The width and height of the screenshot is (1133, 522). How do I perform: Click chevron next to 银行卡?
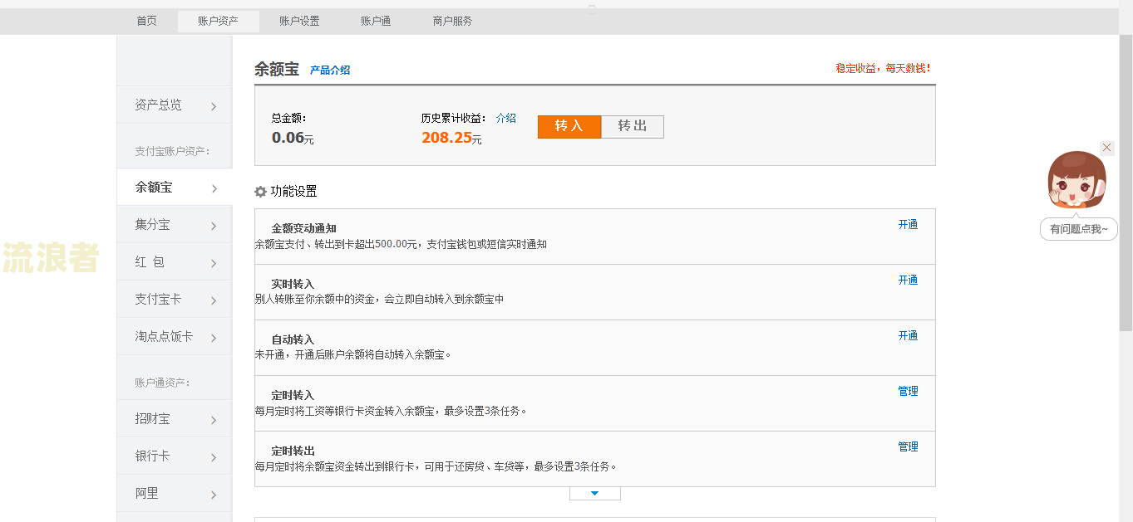214,457
